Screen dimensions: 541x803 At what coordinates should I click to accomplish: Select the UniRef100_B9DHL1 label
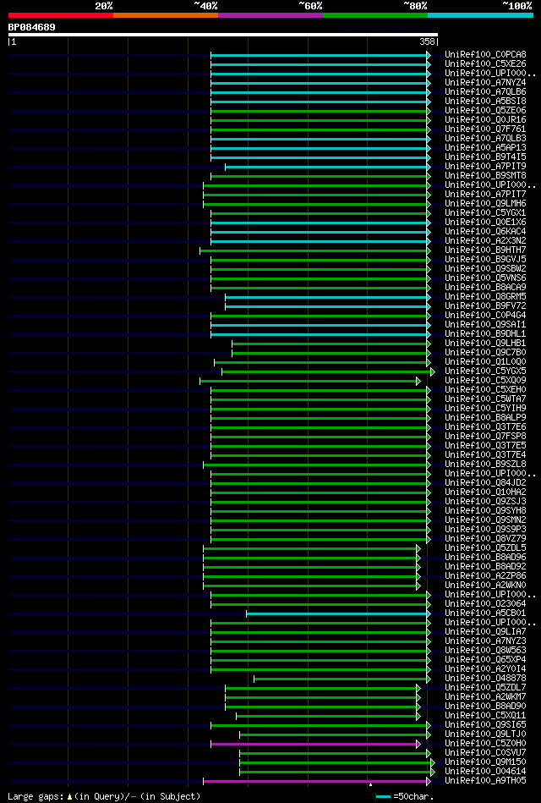(485, 334)
